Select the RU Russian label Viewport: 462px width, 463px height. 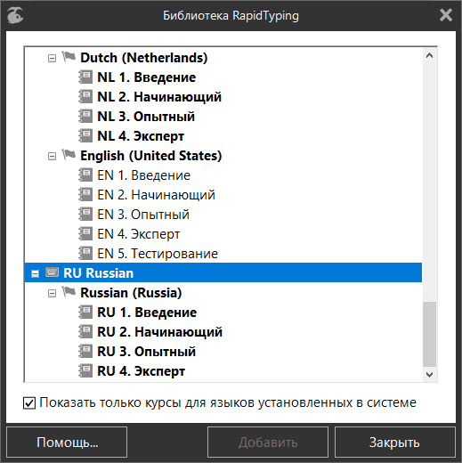click(x=99, y=273)
